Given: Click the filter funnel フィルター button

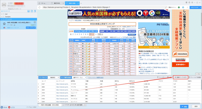Looking at the screenshot, I should click(161, 77).
